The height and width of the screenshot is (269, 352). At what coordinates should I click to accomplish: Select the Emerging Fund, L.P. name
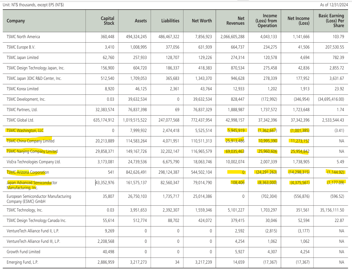[23, 262]
